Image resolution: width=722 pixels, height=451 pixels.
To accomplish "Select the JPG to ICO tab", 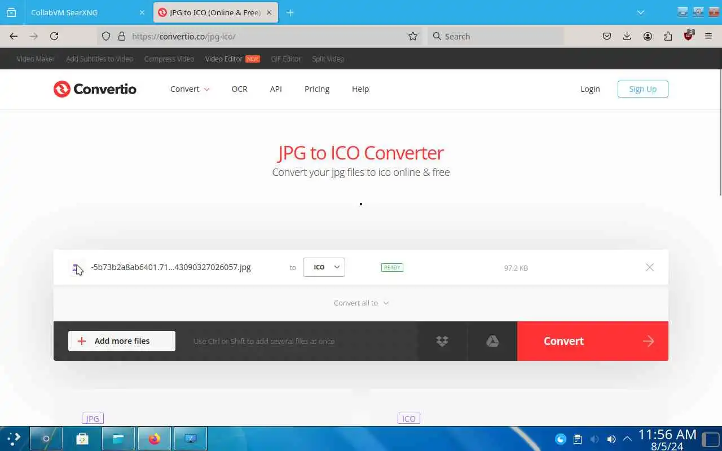I will [215, 12].
